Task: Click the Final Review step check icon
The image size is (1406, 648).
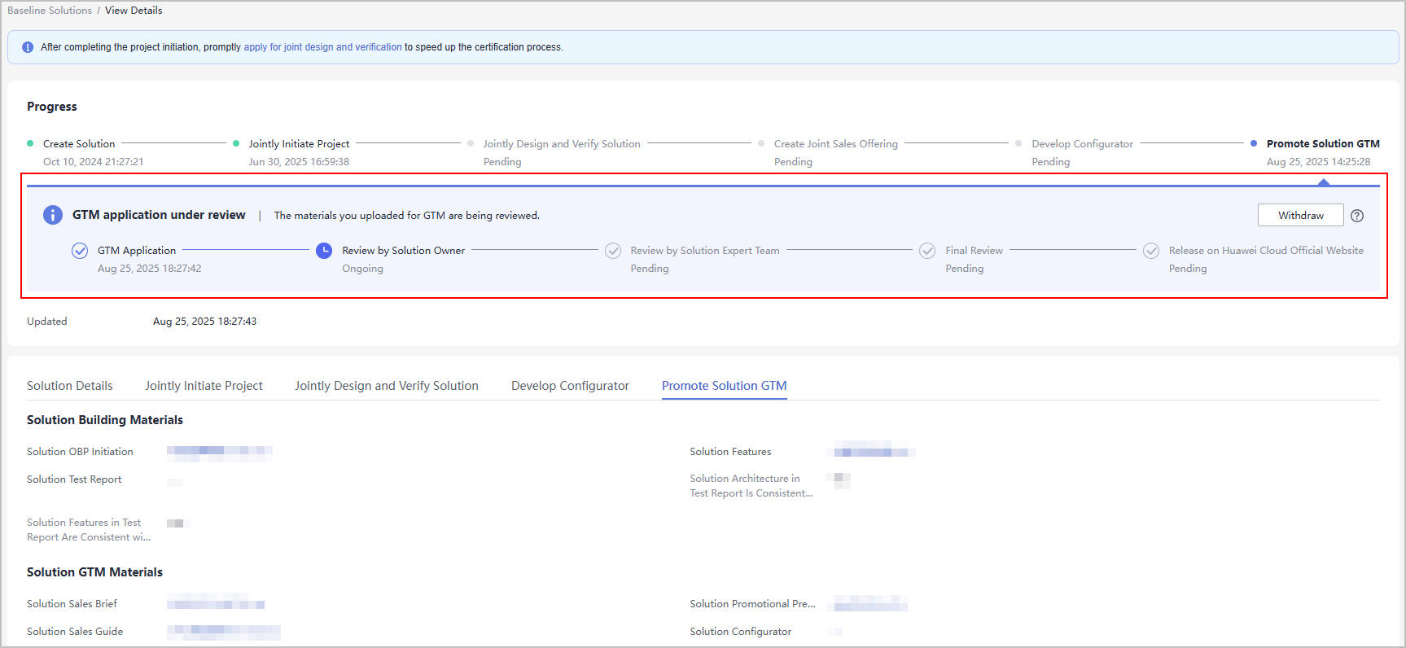Action: tap(927, 251)
